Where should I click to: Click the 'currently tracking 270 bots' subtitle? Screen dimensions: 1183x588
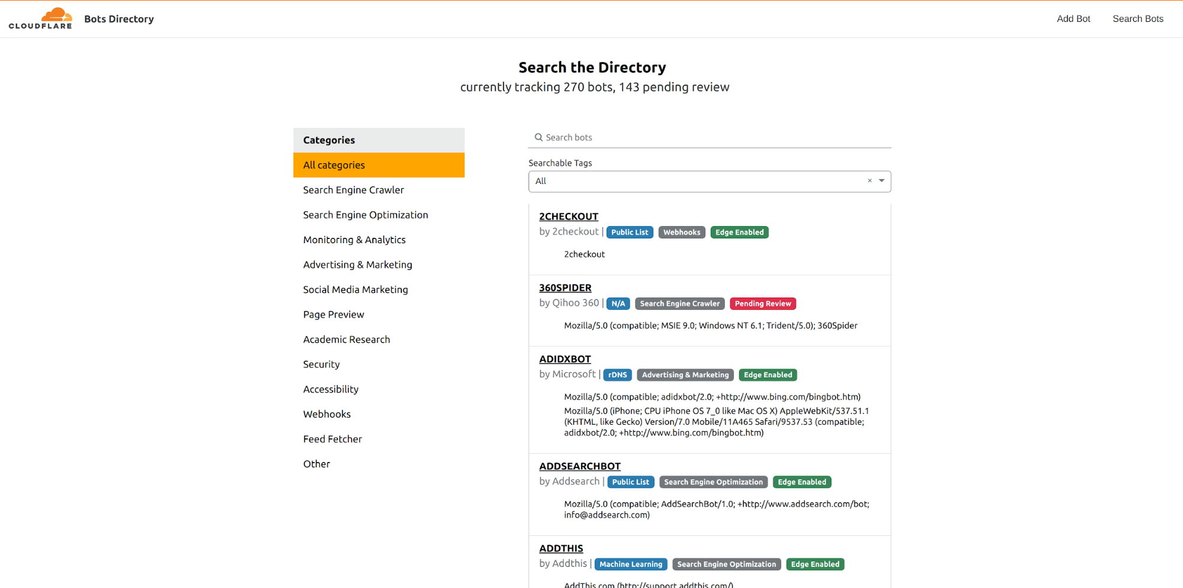(x=595, y=87)
